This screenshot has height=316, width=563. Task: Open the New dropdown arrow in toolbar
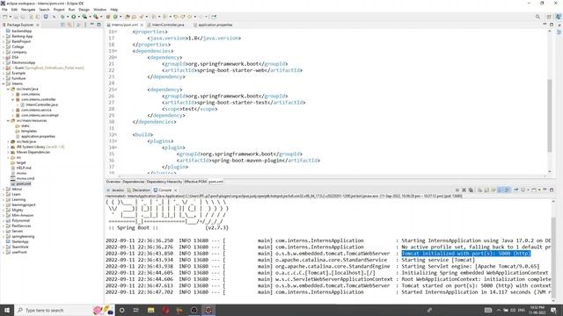(10, 17)
